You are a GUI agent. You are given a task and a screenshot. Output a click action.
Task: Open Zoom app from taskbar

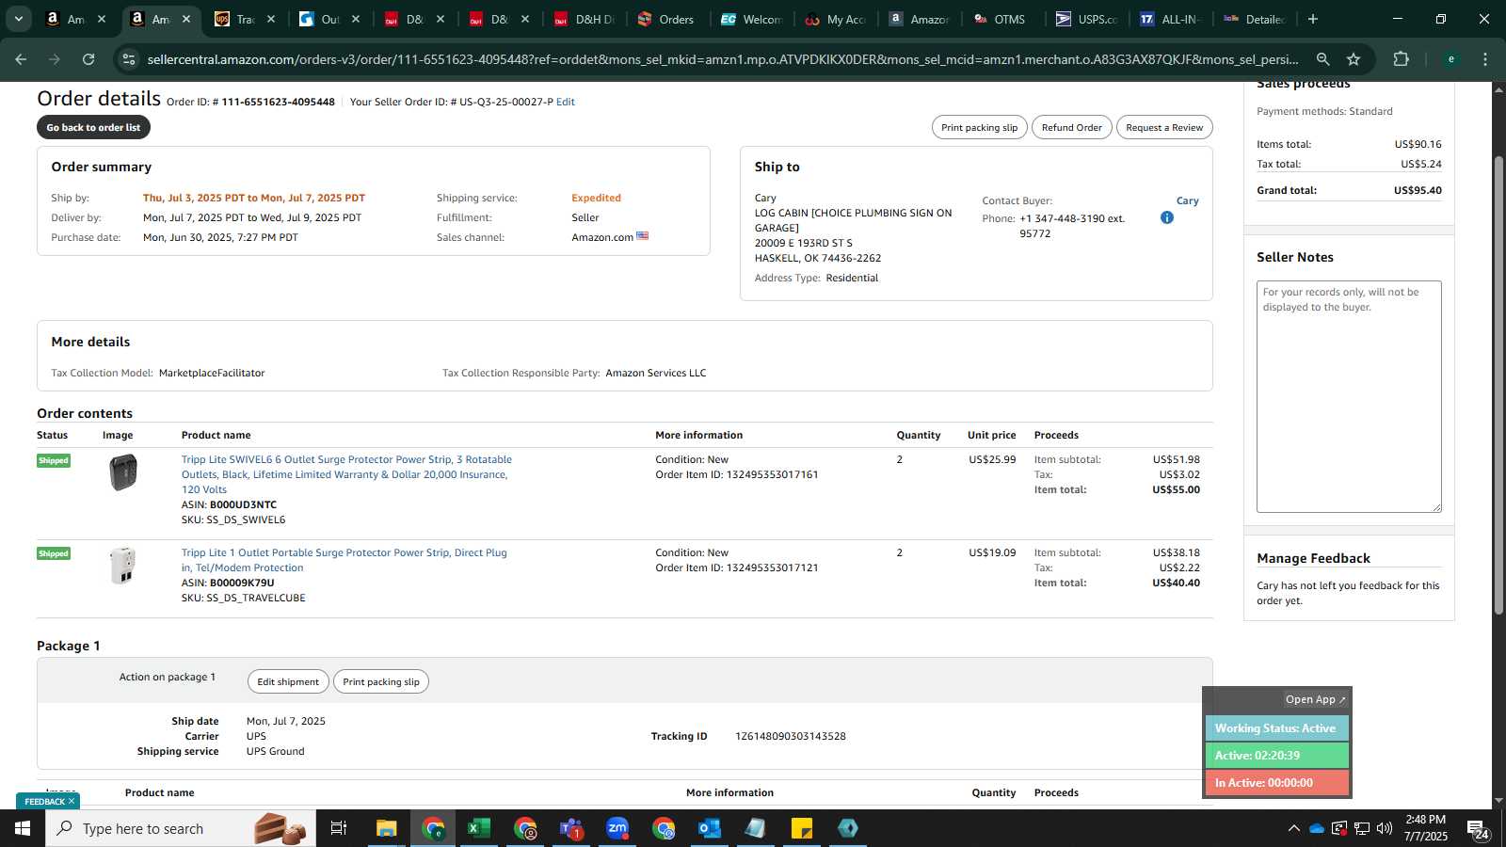tap(617, 828)
